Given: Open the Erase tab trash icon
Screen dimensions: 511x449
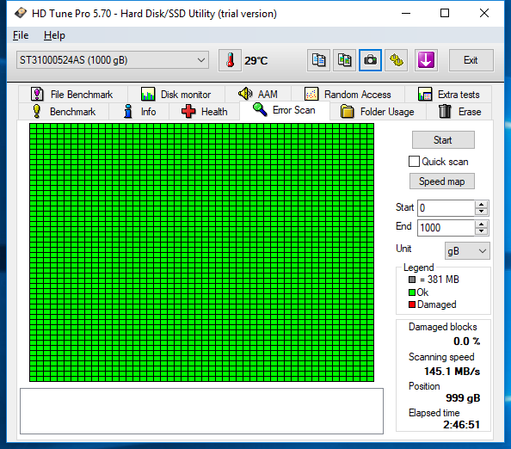Looking at the screenshot, I should [459, 112].
